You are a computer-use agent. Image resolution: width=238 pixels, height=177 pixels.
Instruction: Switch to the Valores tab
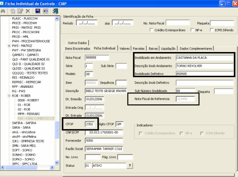[x=124, y=48]
